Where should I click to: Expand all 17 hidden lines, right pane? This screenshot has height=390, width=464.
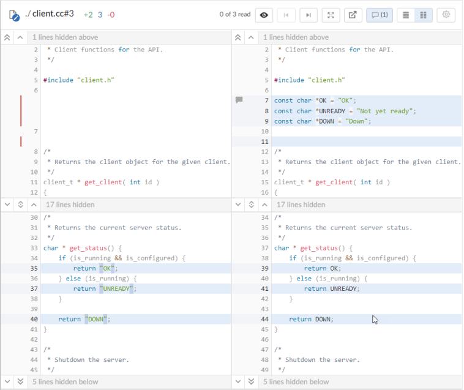[x=251, y=204]
